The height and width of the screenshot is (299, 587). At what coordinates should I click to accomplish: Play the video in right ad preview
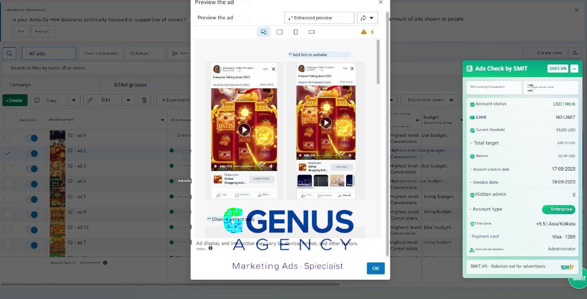(326, 122)
